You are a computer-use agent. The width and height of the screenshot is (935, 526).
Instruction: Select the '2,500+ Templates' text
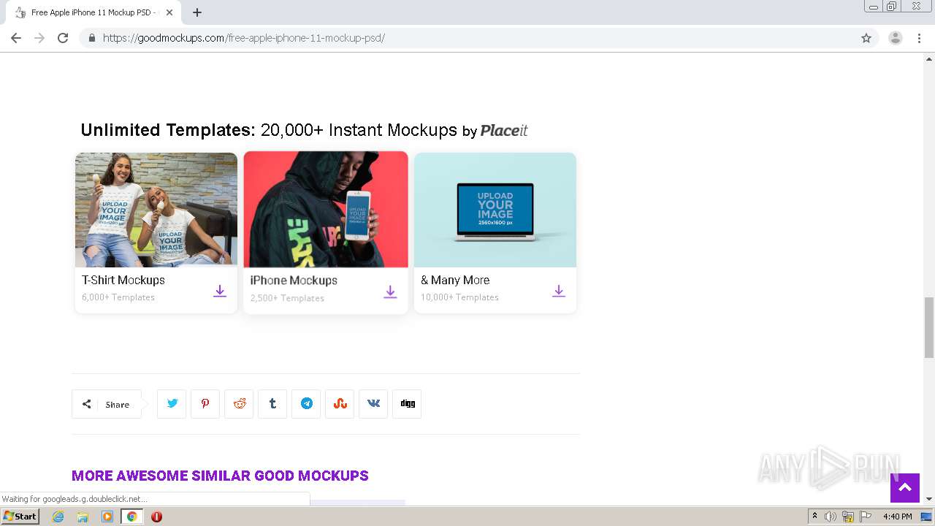(287, 298)
